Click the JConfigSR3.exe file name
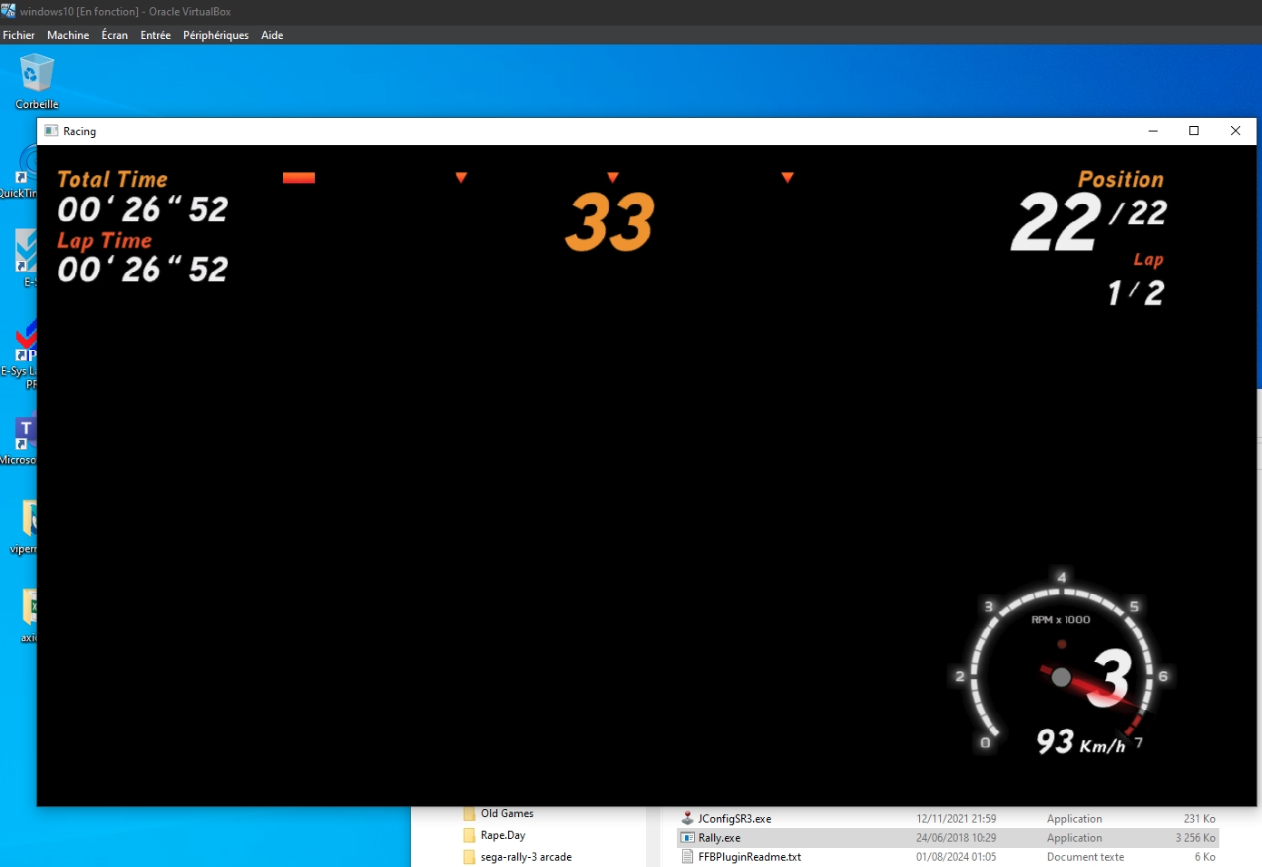Screen dimensions: 1262x867 (735, 819)
